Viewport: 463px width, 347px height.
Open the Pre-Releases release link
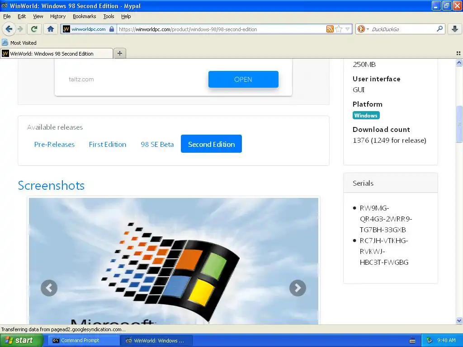pos(54,144)
